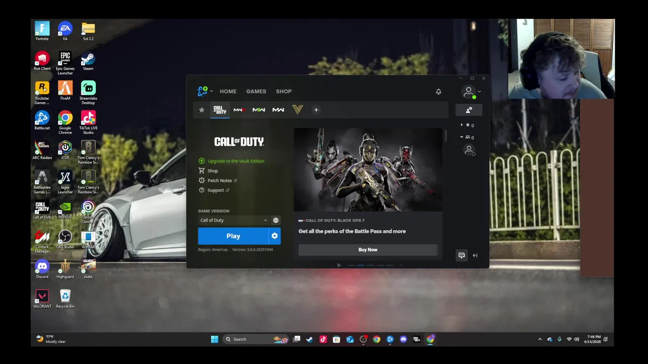Open the Sol 2.2 folder
This screenshot has width=648, height=364.
(x=88, y=31)
